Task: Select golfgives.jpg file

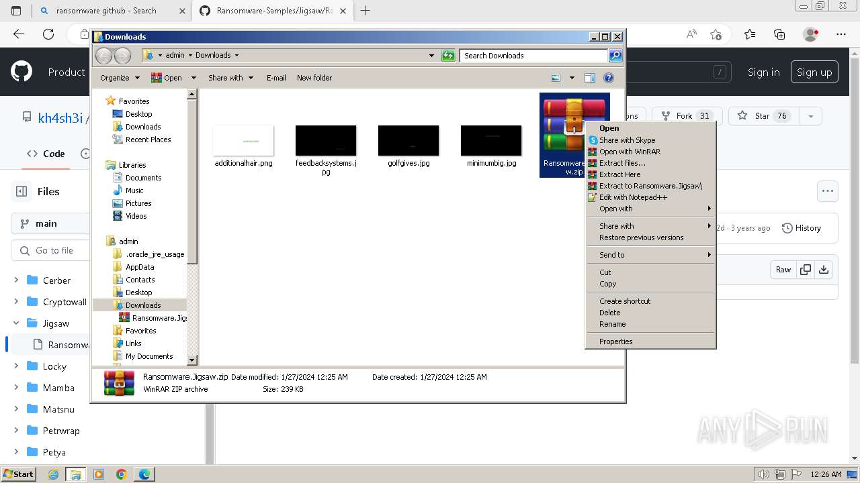Action: pyautogui.click(x=408, y=146)
